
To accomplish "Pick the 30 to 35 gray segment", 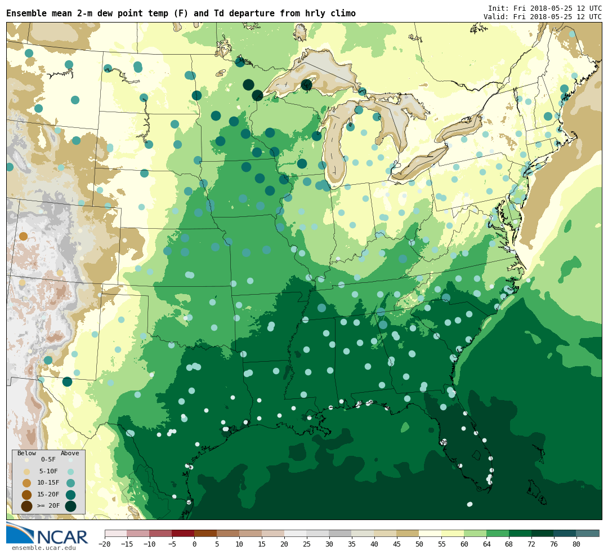I will (x=341, y=533).
